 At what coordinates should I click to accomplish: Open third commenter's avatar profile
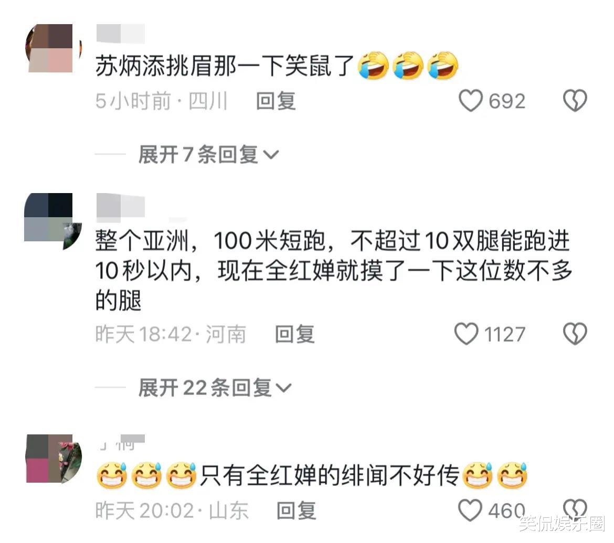pyautogui.click(x=54, y=459)
